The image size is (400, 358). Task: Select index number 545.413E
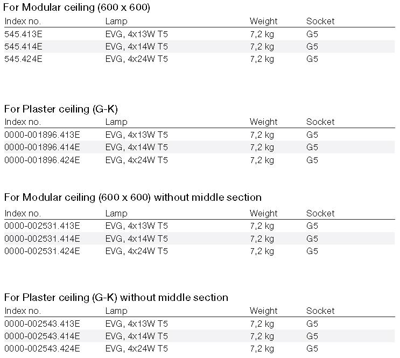pos(23,34)
